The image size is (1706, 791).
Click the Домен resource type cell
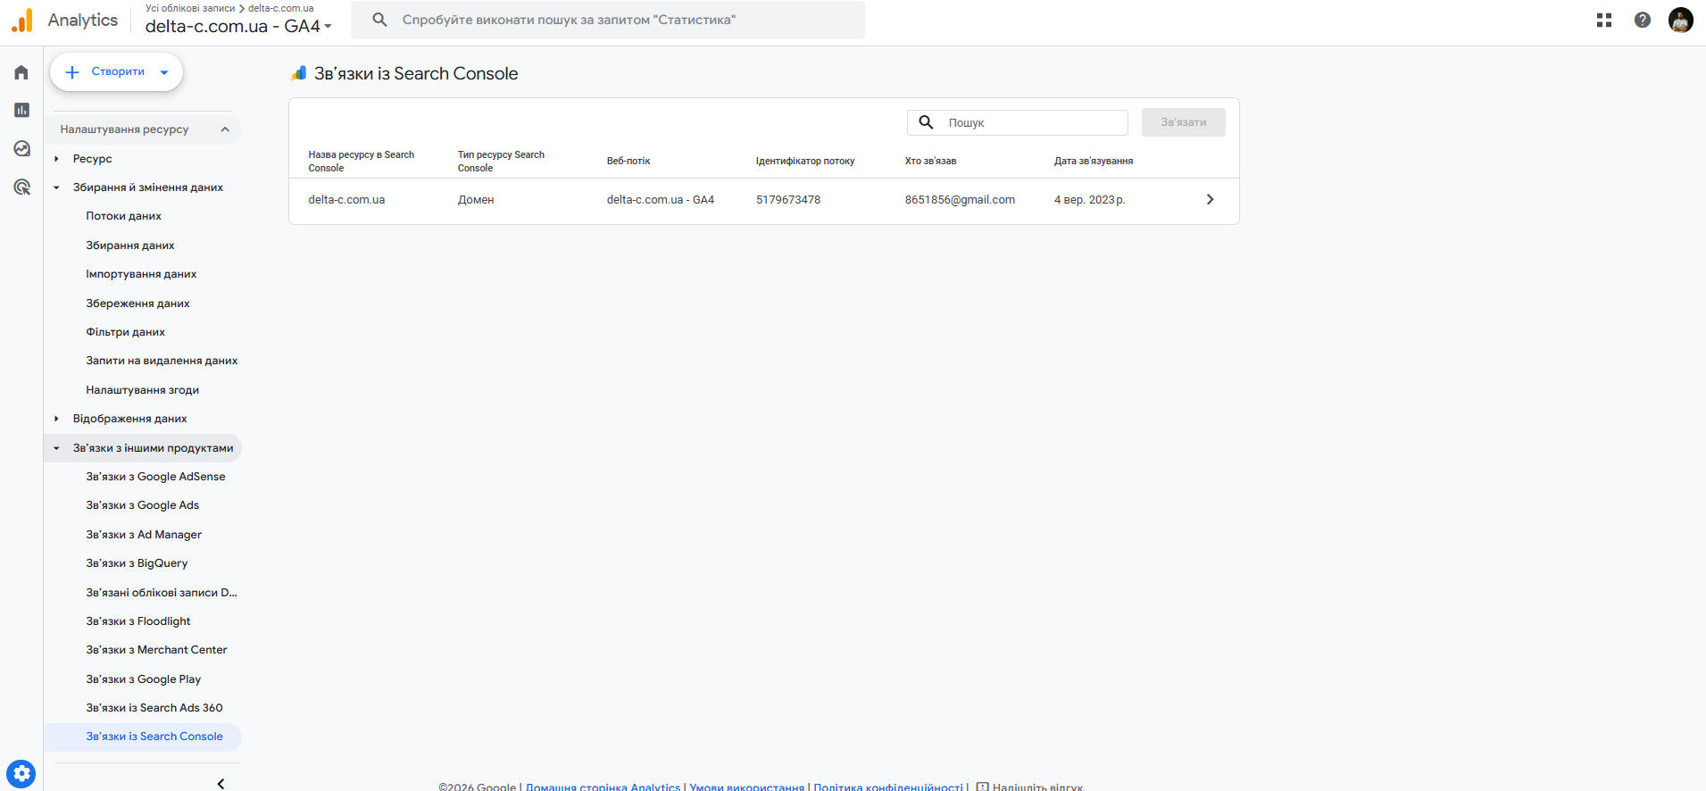[x=476, y=200]
